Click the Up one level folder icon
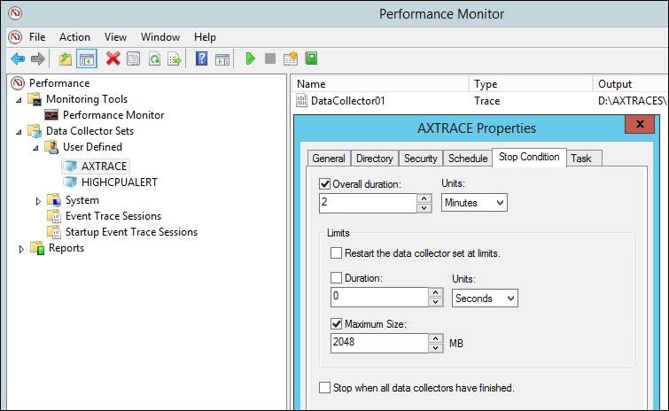The height and width of the screenshot is (411, 669). [x=65, y=58]
